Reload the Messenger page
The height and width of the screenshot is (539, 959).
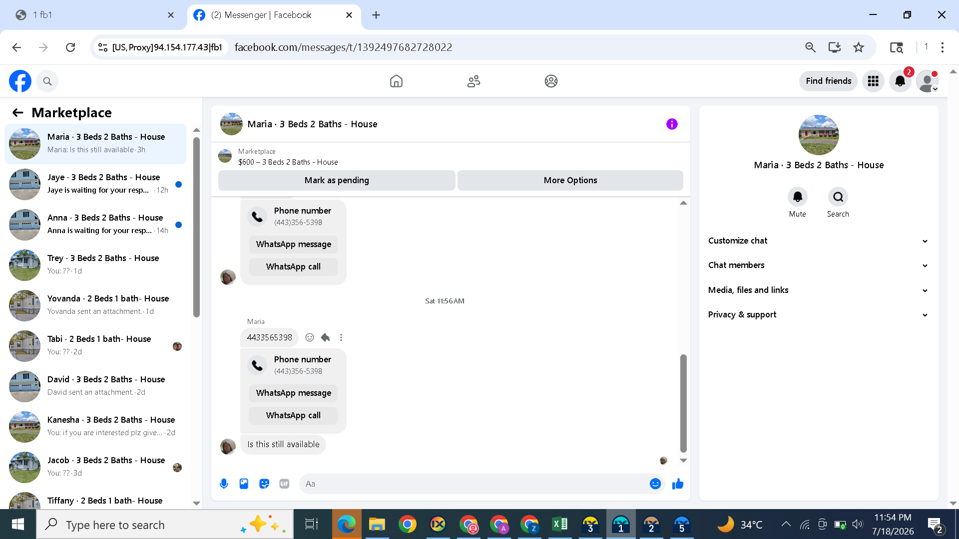point(70,47)
